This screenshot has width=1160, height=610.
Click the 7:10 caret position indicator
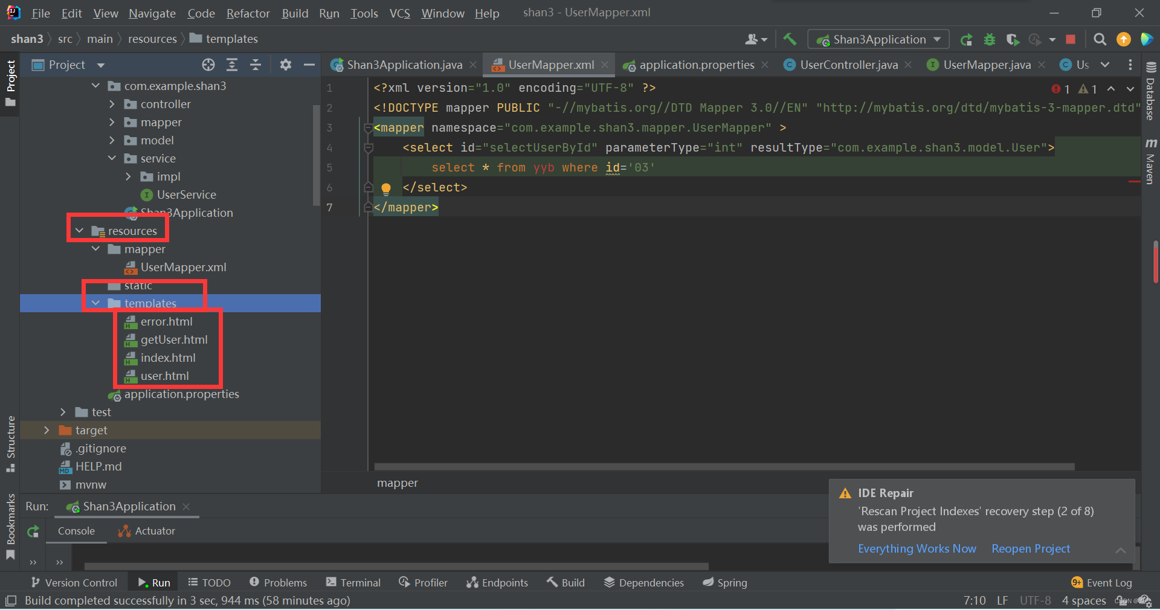tap(974, 600)
